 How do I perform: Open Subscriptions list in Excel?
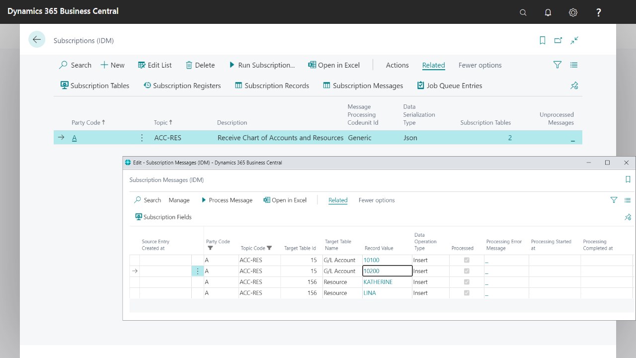[334, 65]
